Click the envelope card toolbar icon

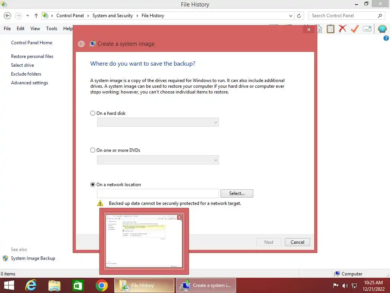(x=367, y=29)
